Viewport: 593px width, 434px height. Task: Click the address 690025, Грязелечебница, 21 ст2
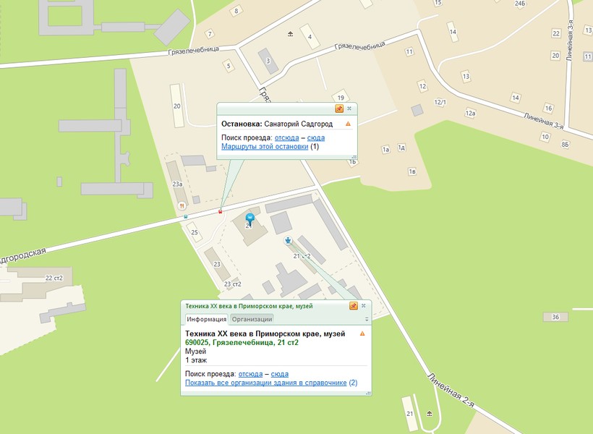(242, 342)
